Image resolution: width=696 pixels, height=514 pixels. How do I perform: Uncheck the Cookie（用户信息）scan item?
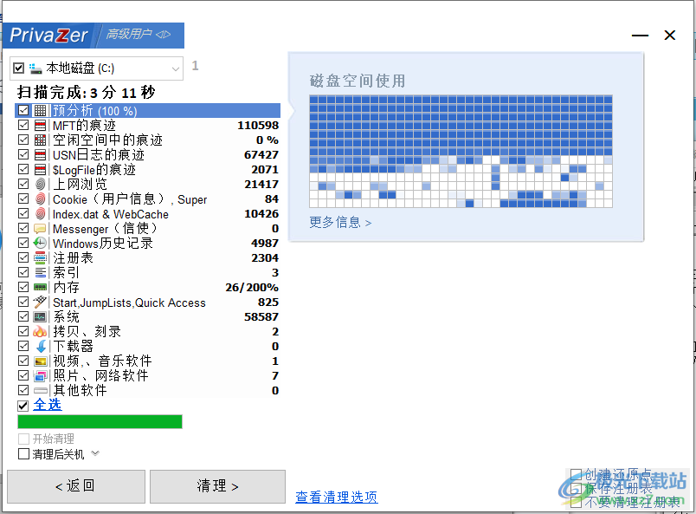click(23, 199)
